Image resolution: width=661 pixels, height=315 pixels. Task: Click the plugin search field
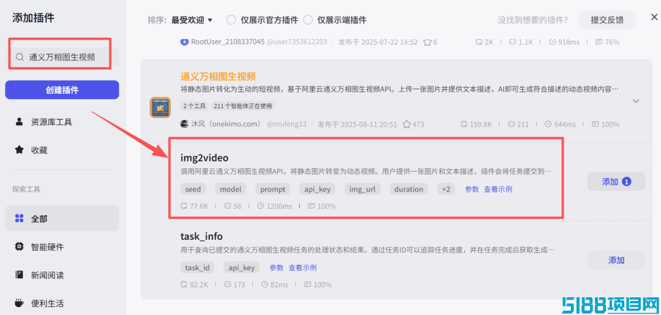click(62, 57)
